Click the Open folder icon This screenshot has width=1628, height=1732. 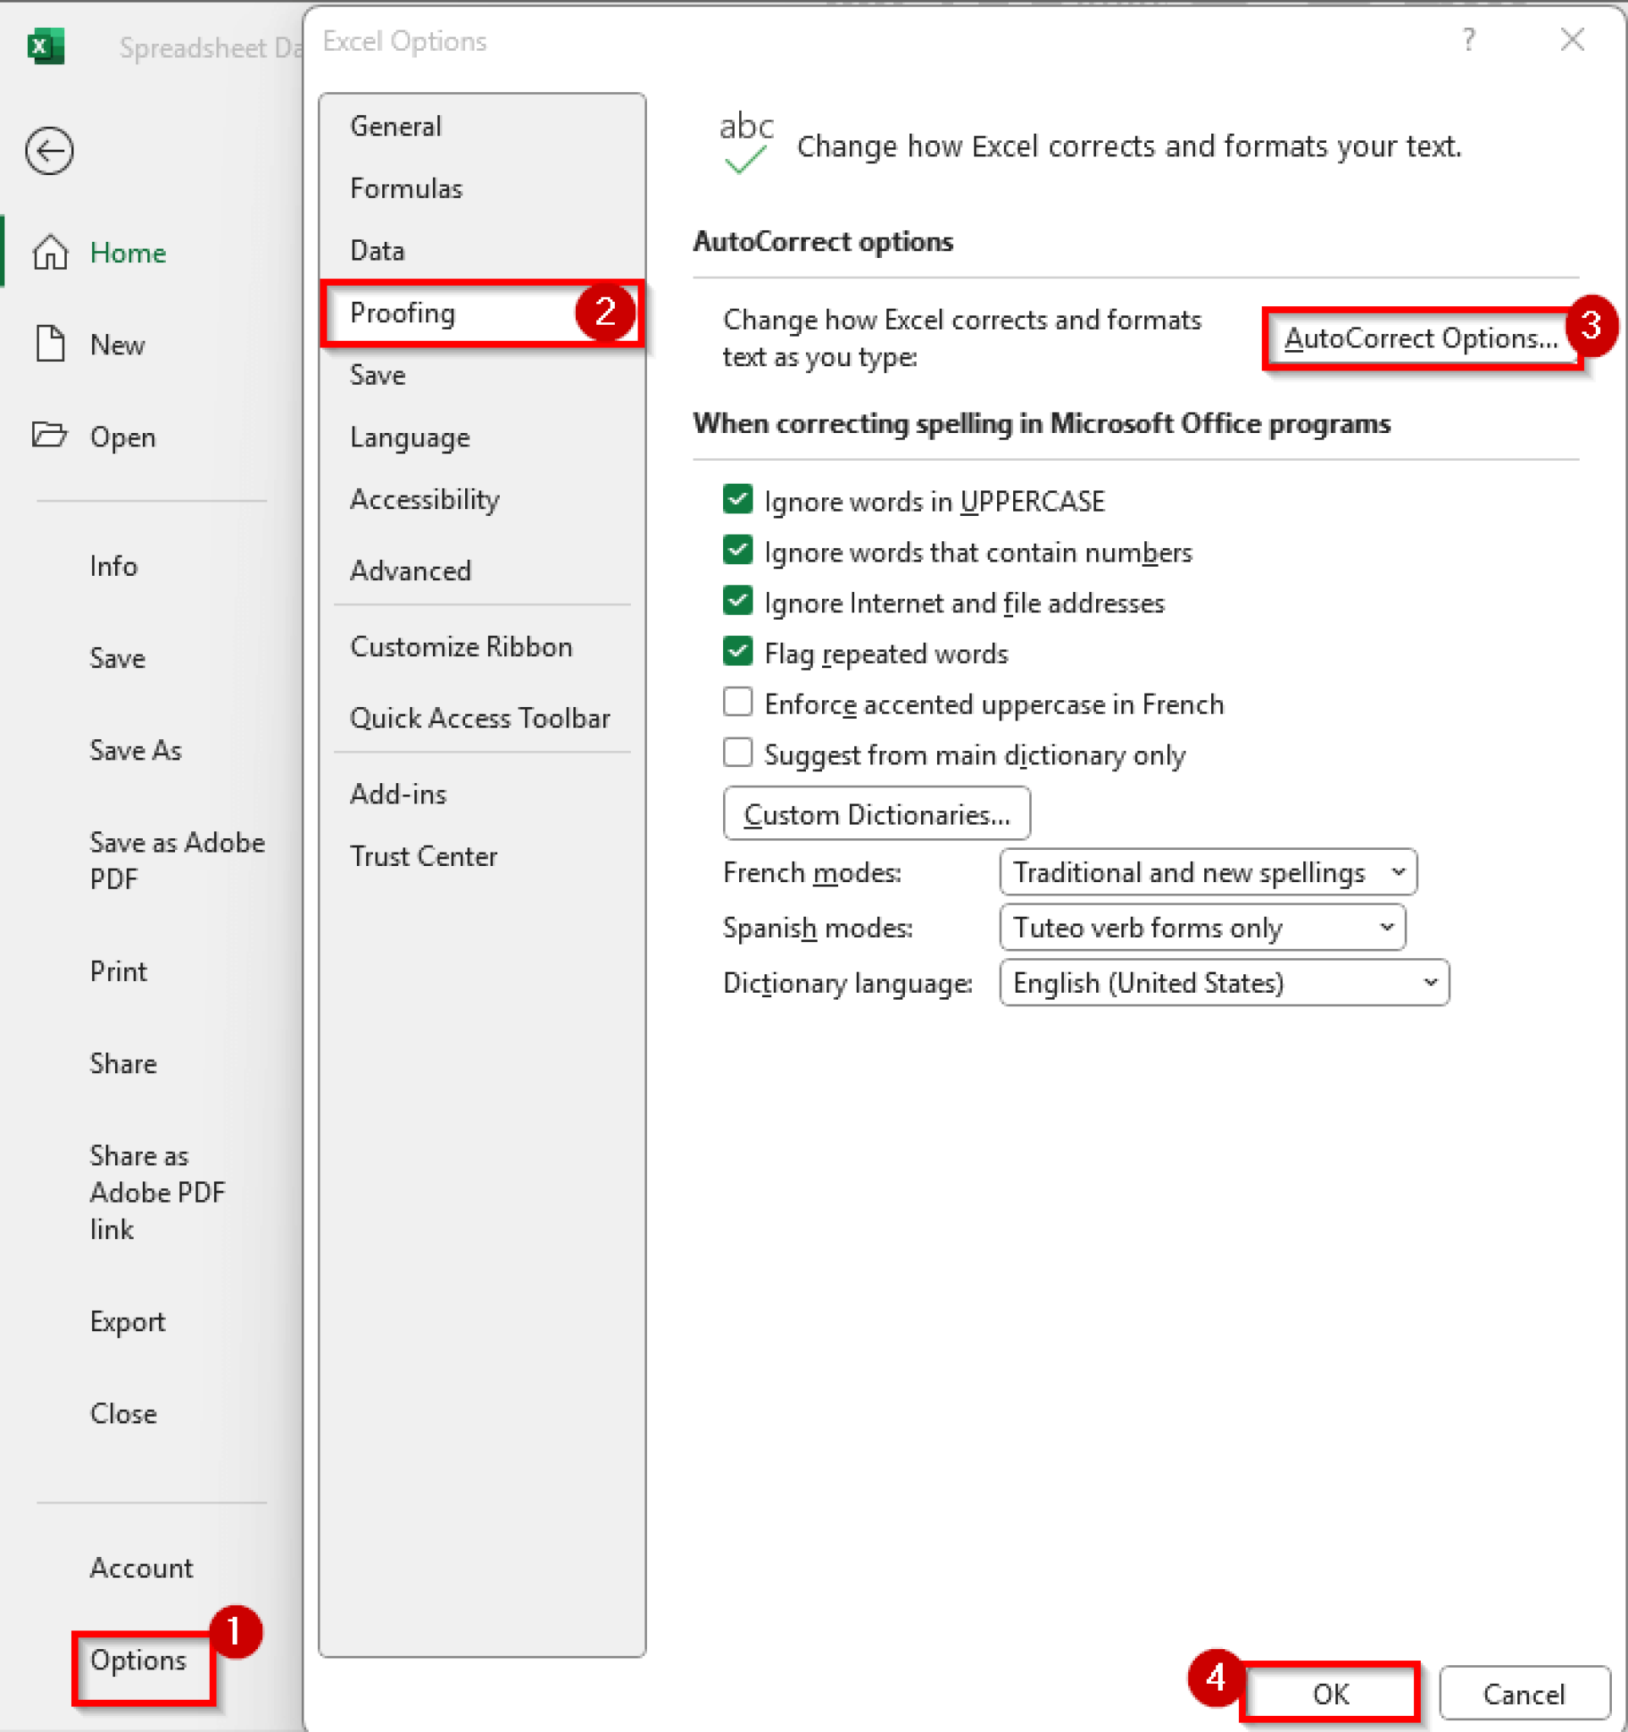tap(50, 436)
